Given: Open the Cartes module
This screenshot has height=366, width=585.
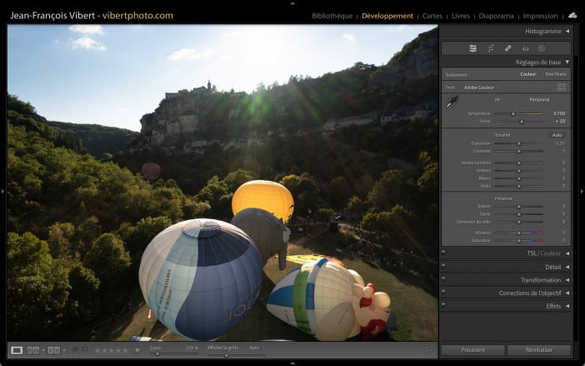Looking at the screenshot, I should (x=432, y=16).
